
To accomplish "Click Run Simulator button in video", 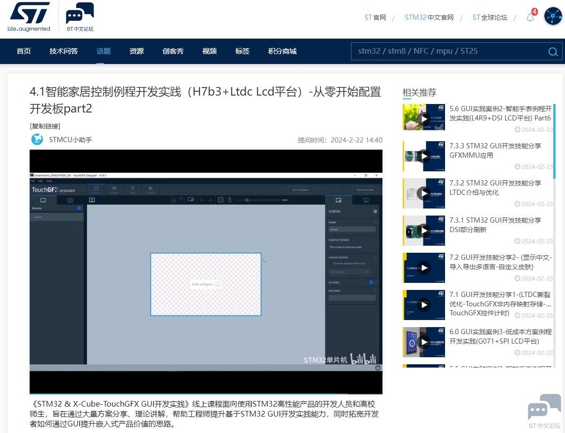I will pyautogui.click(x=301, y=190).
